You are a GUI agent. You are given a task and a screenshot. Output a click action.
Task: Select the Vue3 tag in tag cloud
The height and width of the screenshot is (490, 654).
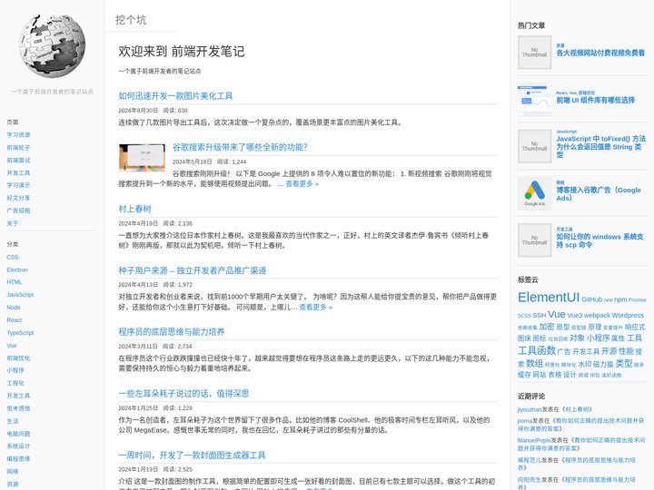click(575, 315)
